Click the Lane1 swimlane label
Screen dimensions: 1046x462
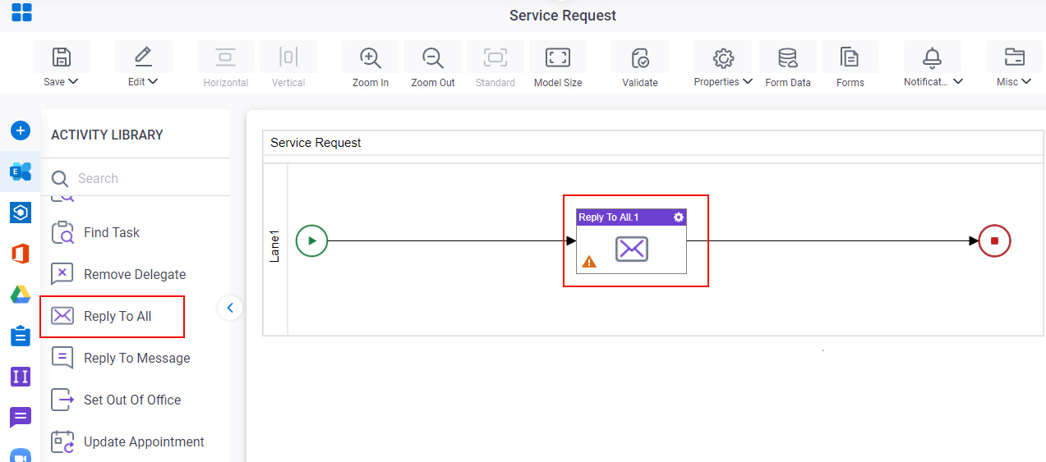click(275, 247)
